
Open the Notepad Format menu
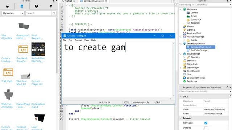(78, 40)
